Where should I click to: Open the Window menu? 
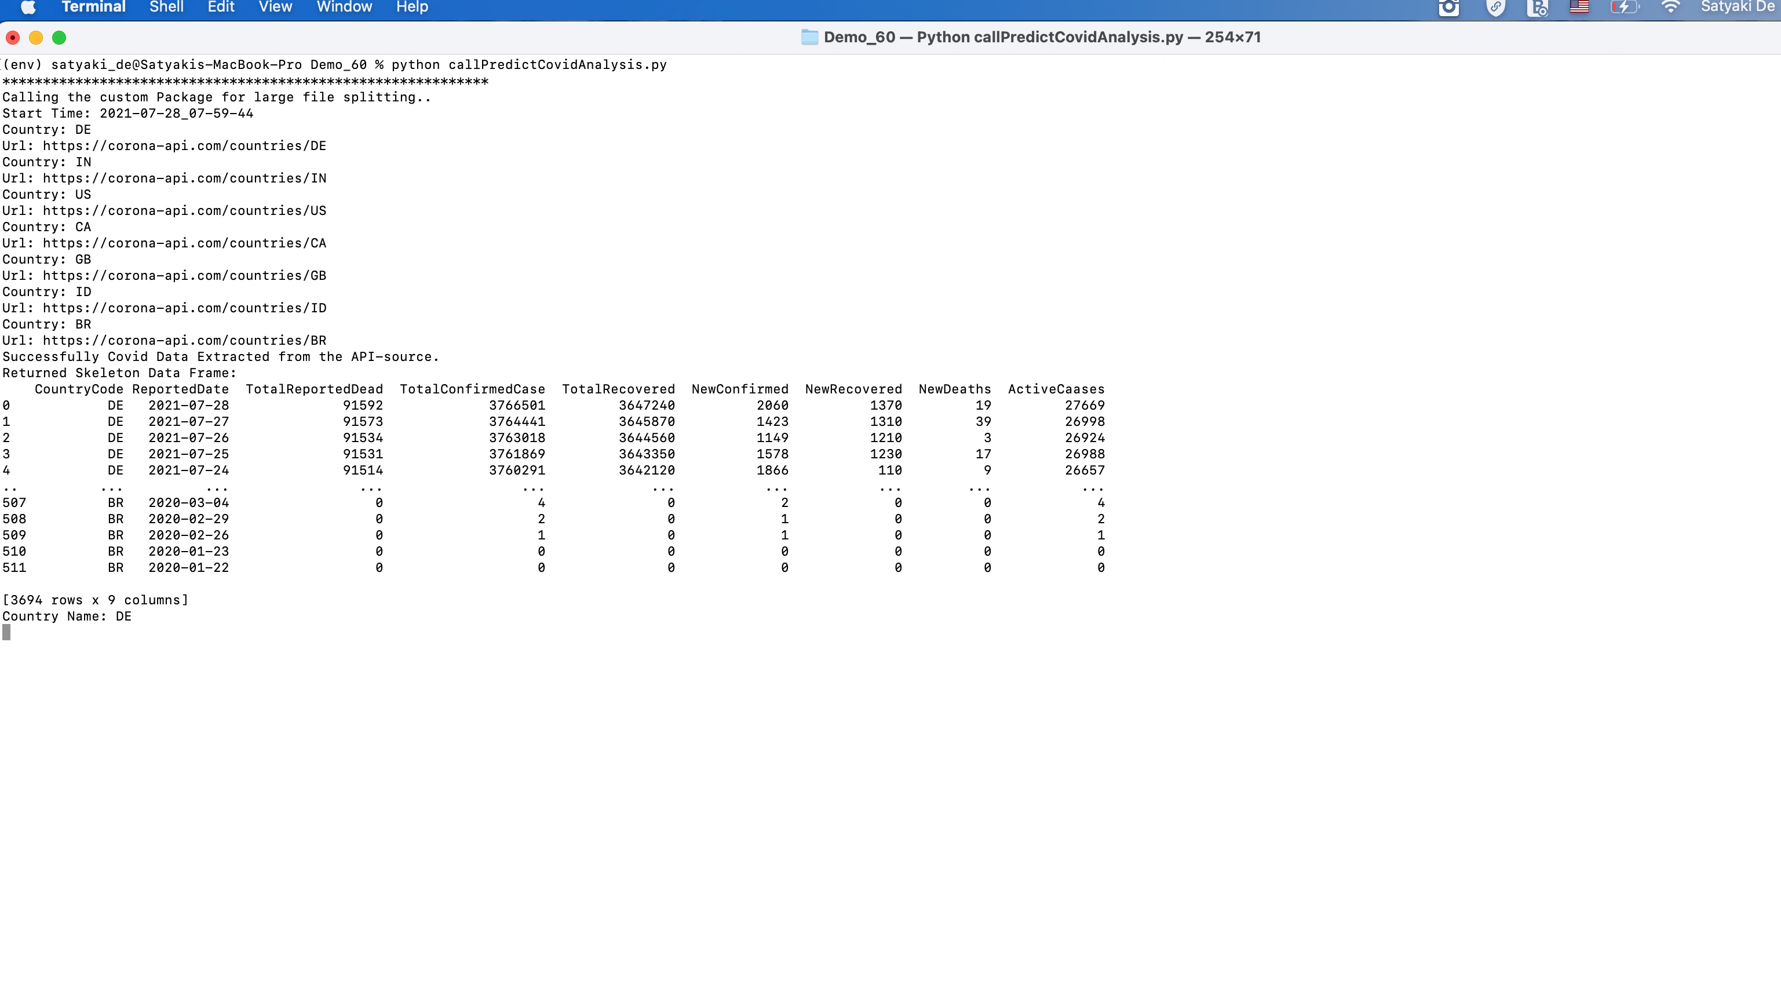344,7
